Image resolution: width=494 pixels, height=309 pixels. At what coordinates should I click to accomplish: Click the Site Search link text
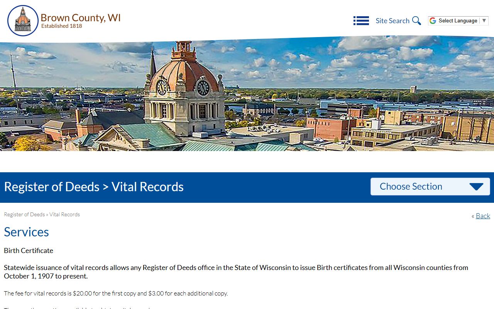pyautogui.click(x=392, y=21)
